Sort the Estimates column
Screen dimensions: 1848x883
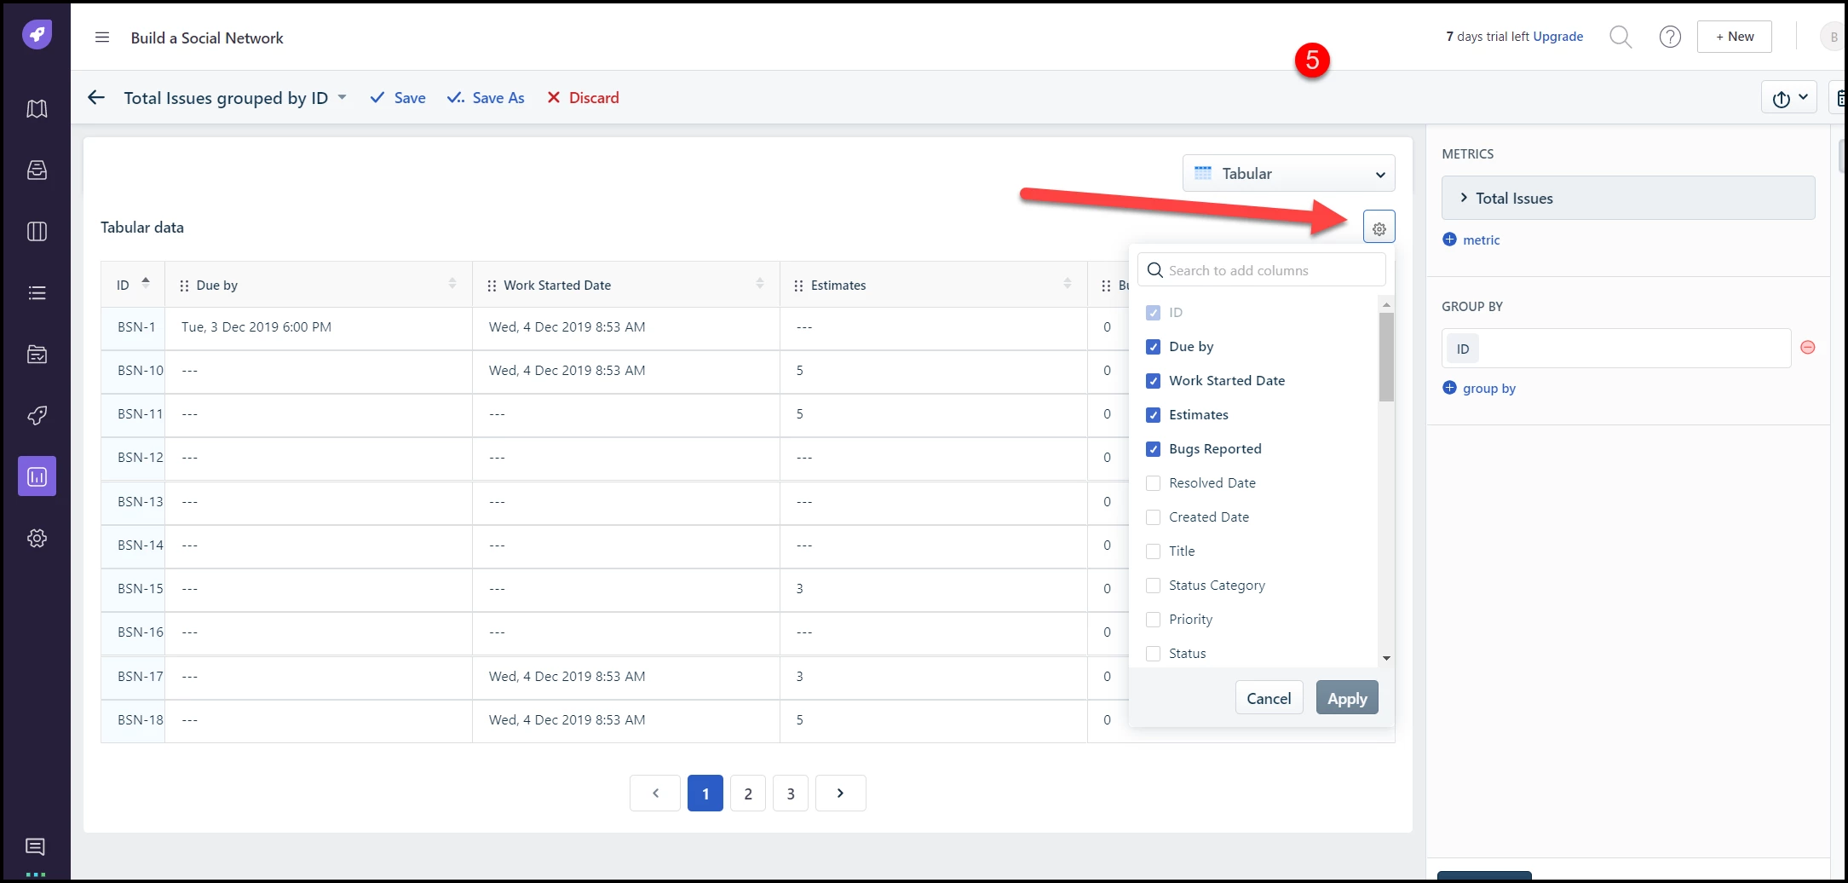click(x=1068, y=284)
